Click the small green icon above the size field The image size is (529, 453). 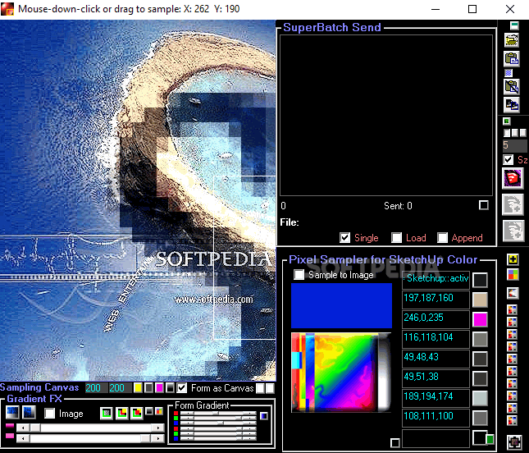[x=506, y=121]
